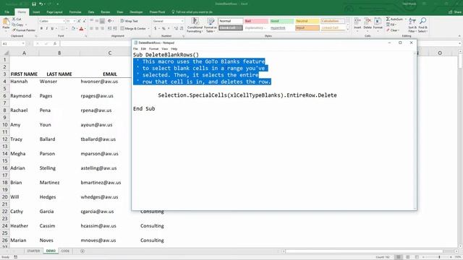Apply the Hyperlink cell style

281,28
